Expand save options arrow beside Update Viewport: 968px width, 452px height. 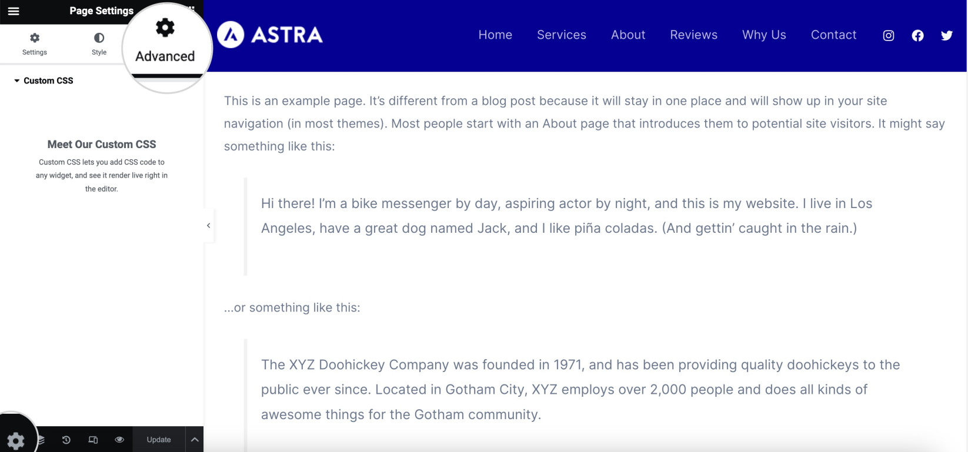(195, 440)
